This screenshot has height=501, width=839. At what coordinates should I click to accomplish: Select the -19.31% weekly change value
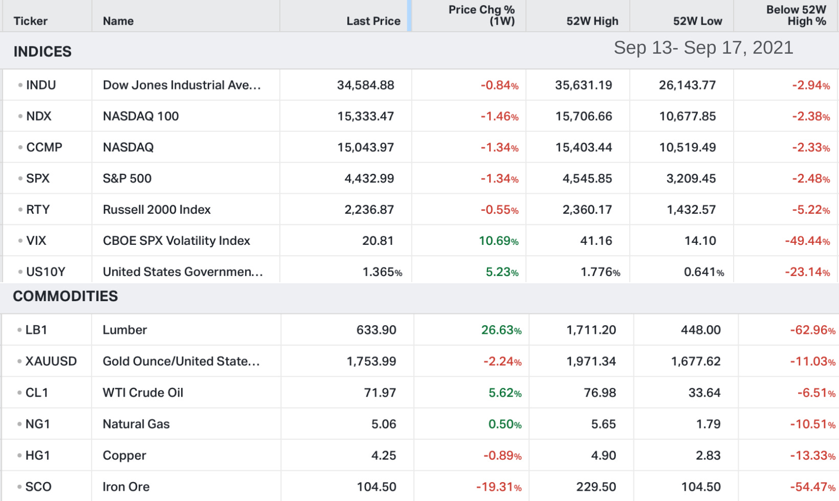pyautogui.click(x=499, y=487)
